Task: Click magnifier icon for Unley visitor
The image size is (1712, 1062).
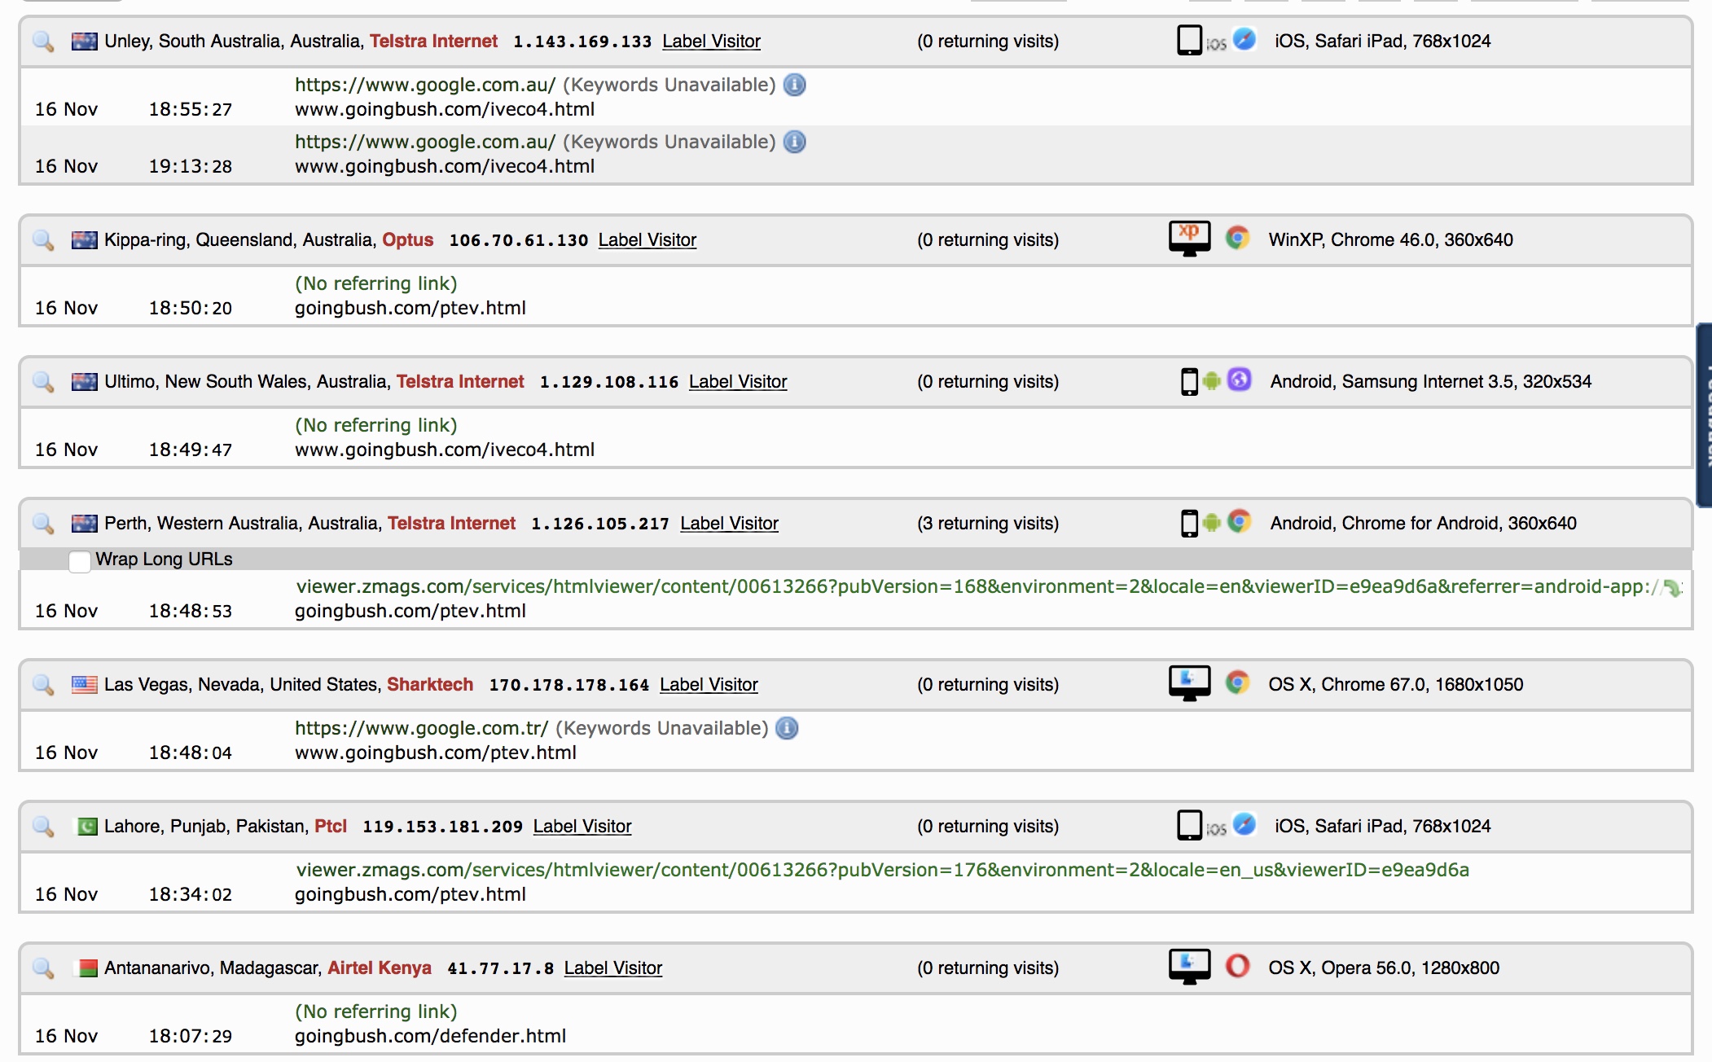Action: (43, 42)
